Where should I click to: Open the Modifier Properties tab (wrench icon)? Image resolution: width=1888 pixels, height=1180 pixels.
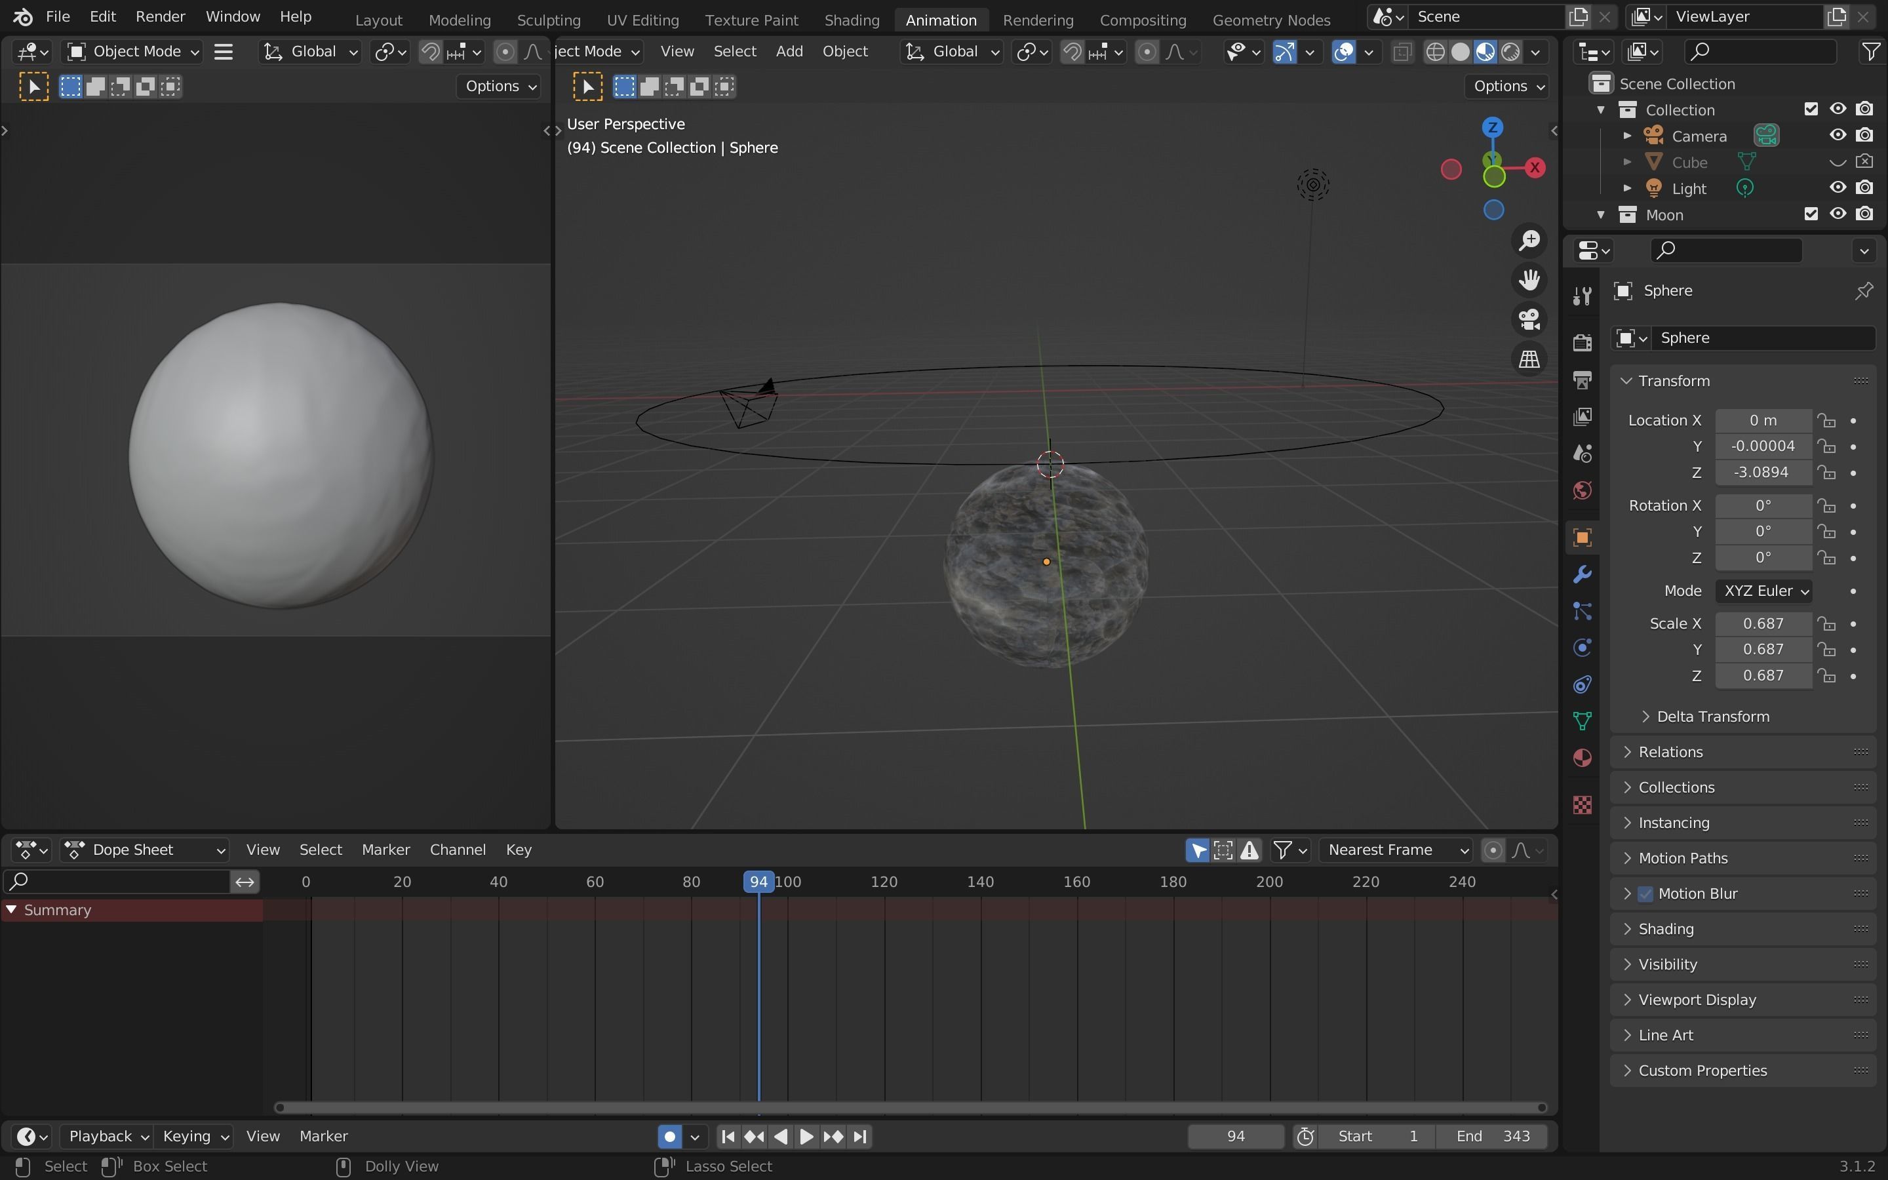1582,574
